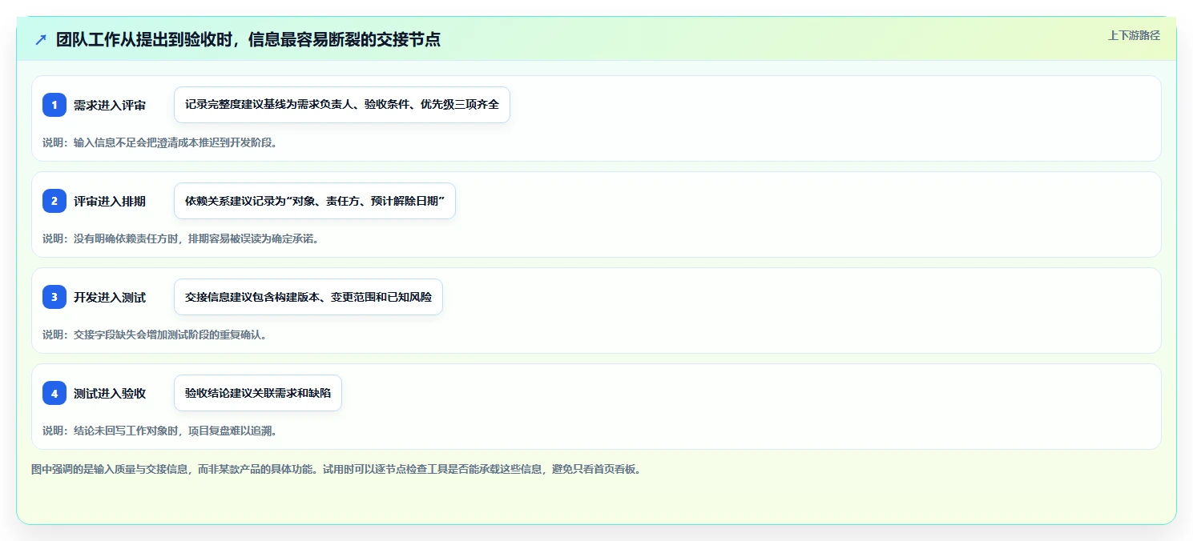The width and height of the screenshot is (1193, 541).
Task: Select the 需求进入评审 step label
Action: coord(110,105)
